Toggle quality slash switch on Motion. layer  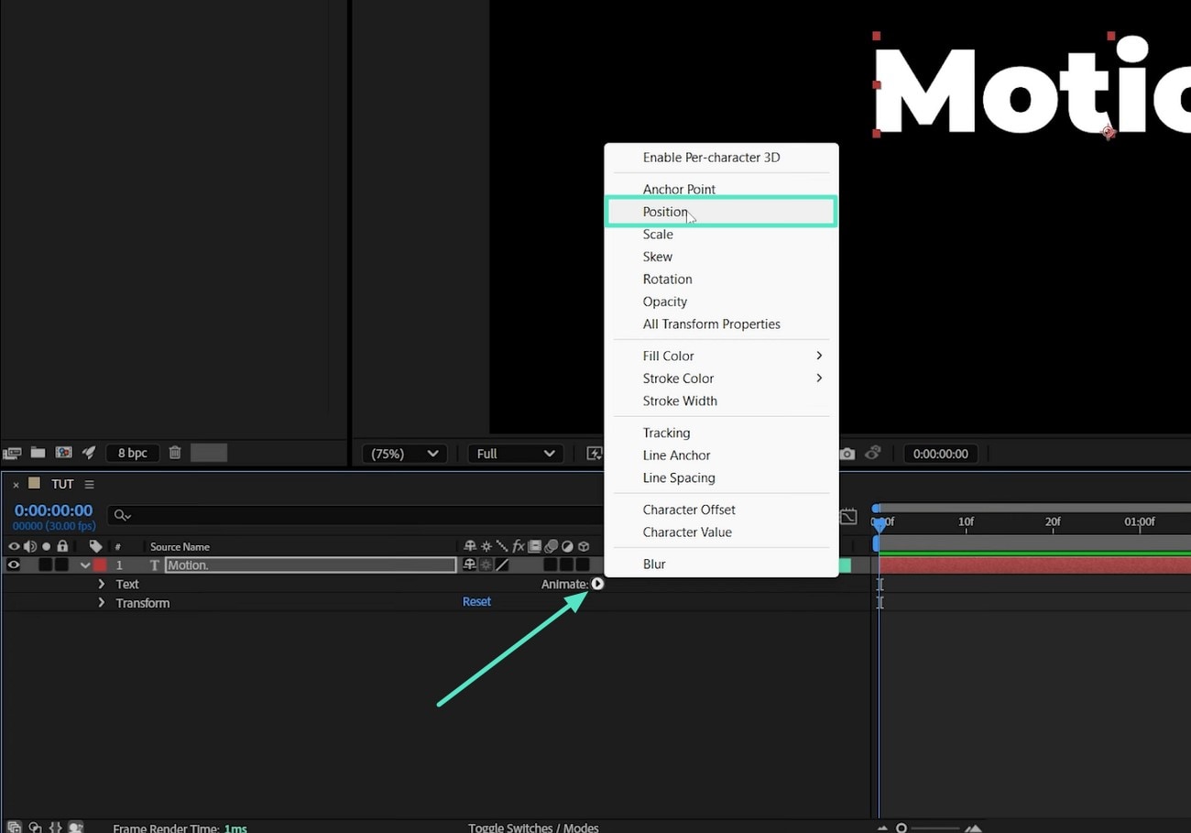click(502, 565)
